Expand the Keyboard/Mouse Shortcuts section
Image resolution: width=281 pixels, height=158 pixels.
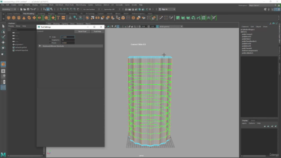pos(70,46)
